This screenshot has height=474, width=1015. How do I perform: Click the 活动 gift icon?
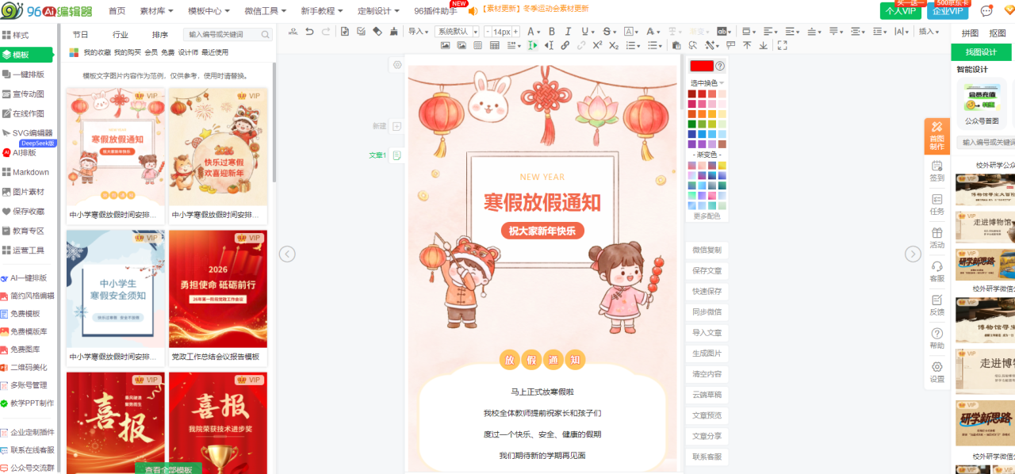(x=936, y=237)
